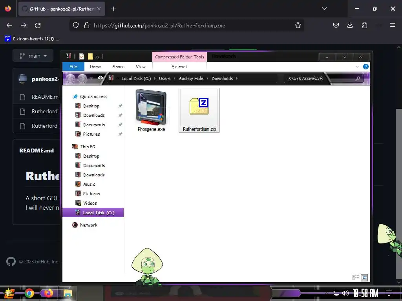The height and width of the screenshot is (301, 402).
Task: Expand the Explorer ribbon chevron
Action: pyautogui.click(x=357, y=67)
